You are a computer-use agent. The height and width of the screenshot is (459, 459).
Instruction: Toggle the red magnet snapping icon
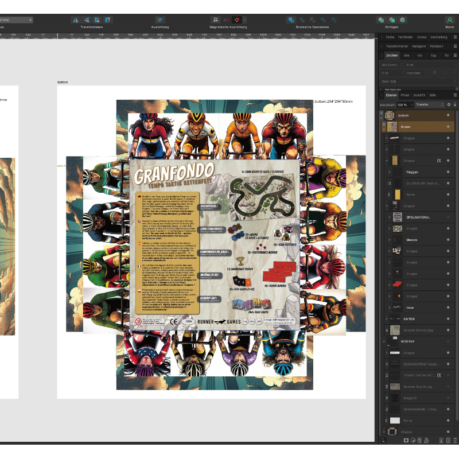(x=236, y=20)
